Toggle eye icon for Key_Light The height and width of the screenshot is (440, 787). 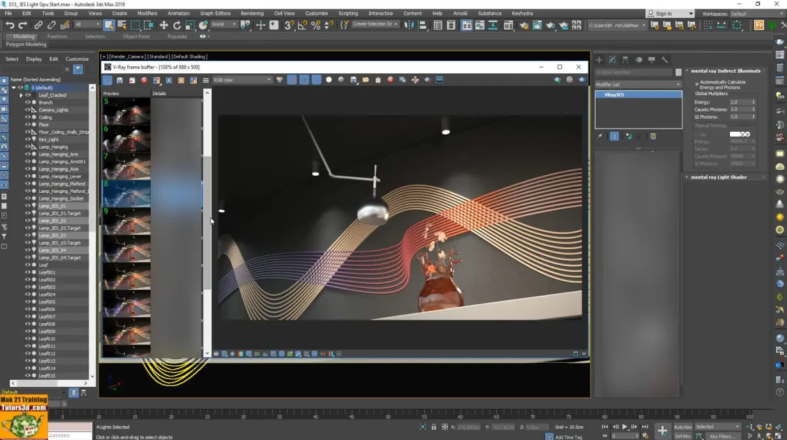(28, 140)
